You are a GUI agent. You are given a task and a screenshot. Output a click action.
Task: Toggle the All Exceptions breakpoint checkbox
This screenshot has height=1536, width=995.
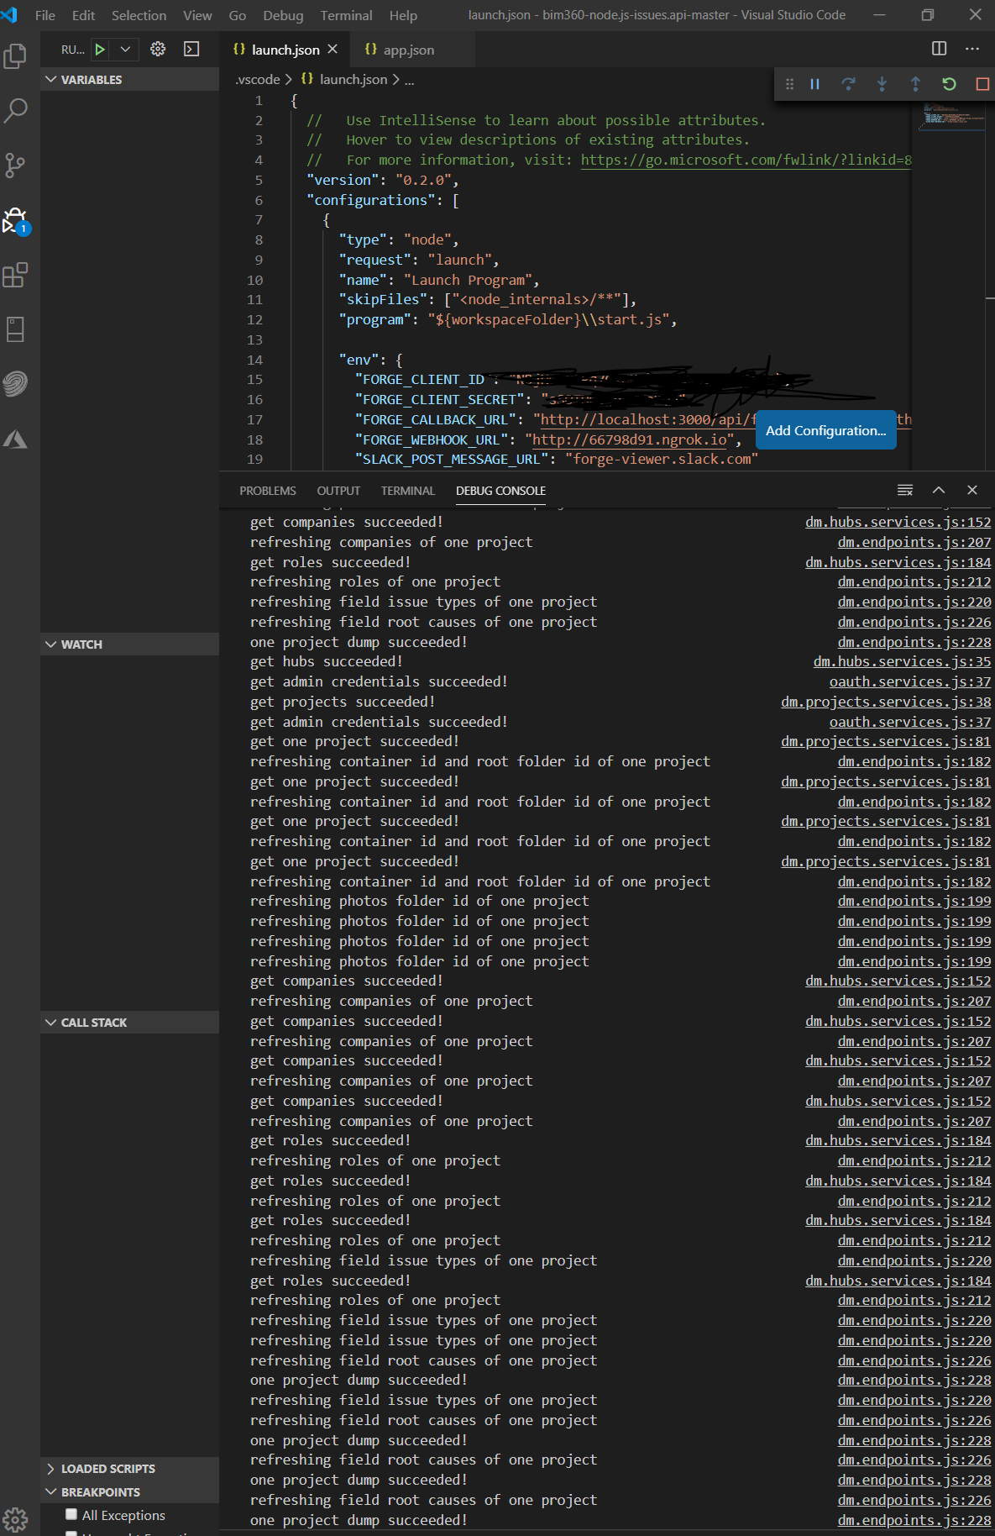coord(71,1514)
